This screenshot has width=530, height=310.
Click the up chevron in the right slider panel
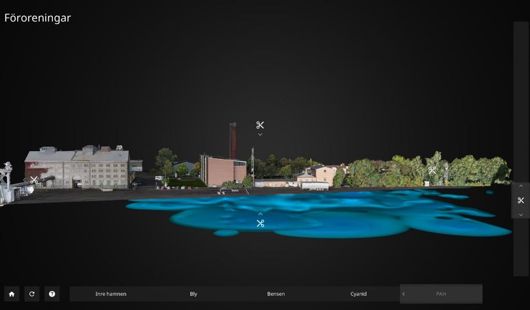521,186
